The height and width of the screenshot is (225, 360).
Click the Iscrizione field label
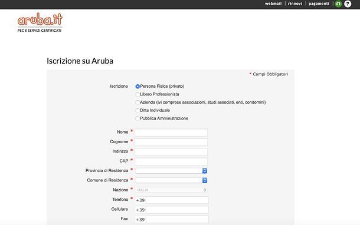click(119, 87)
